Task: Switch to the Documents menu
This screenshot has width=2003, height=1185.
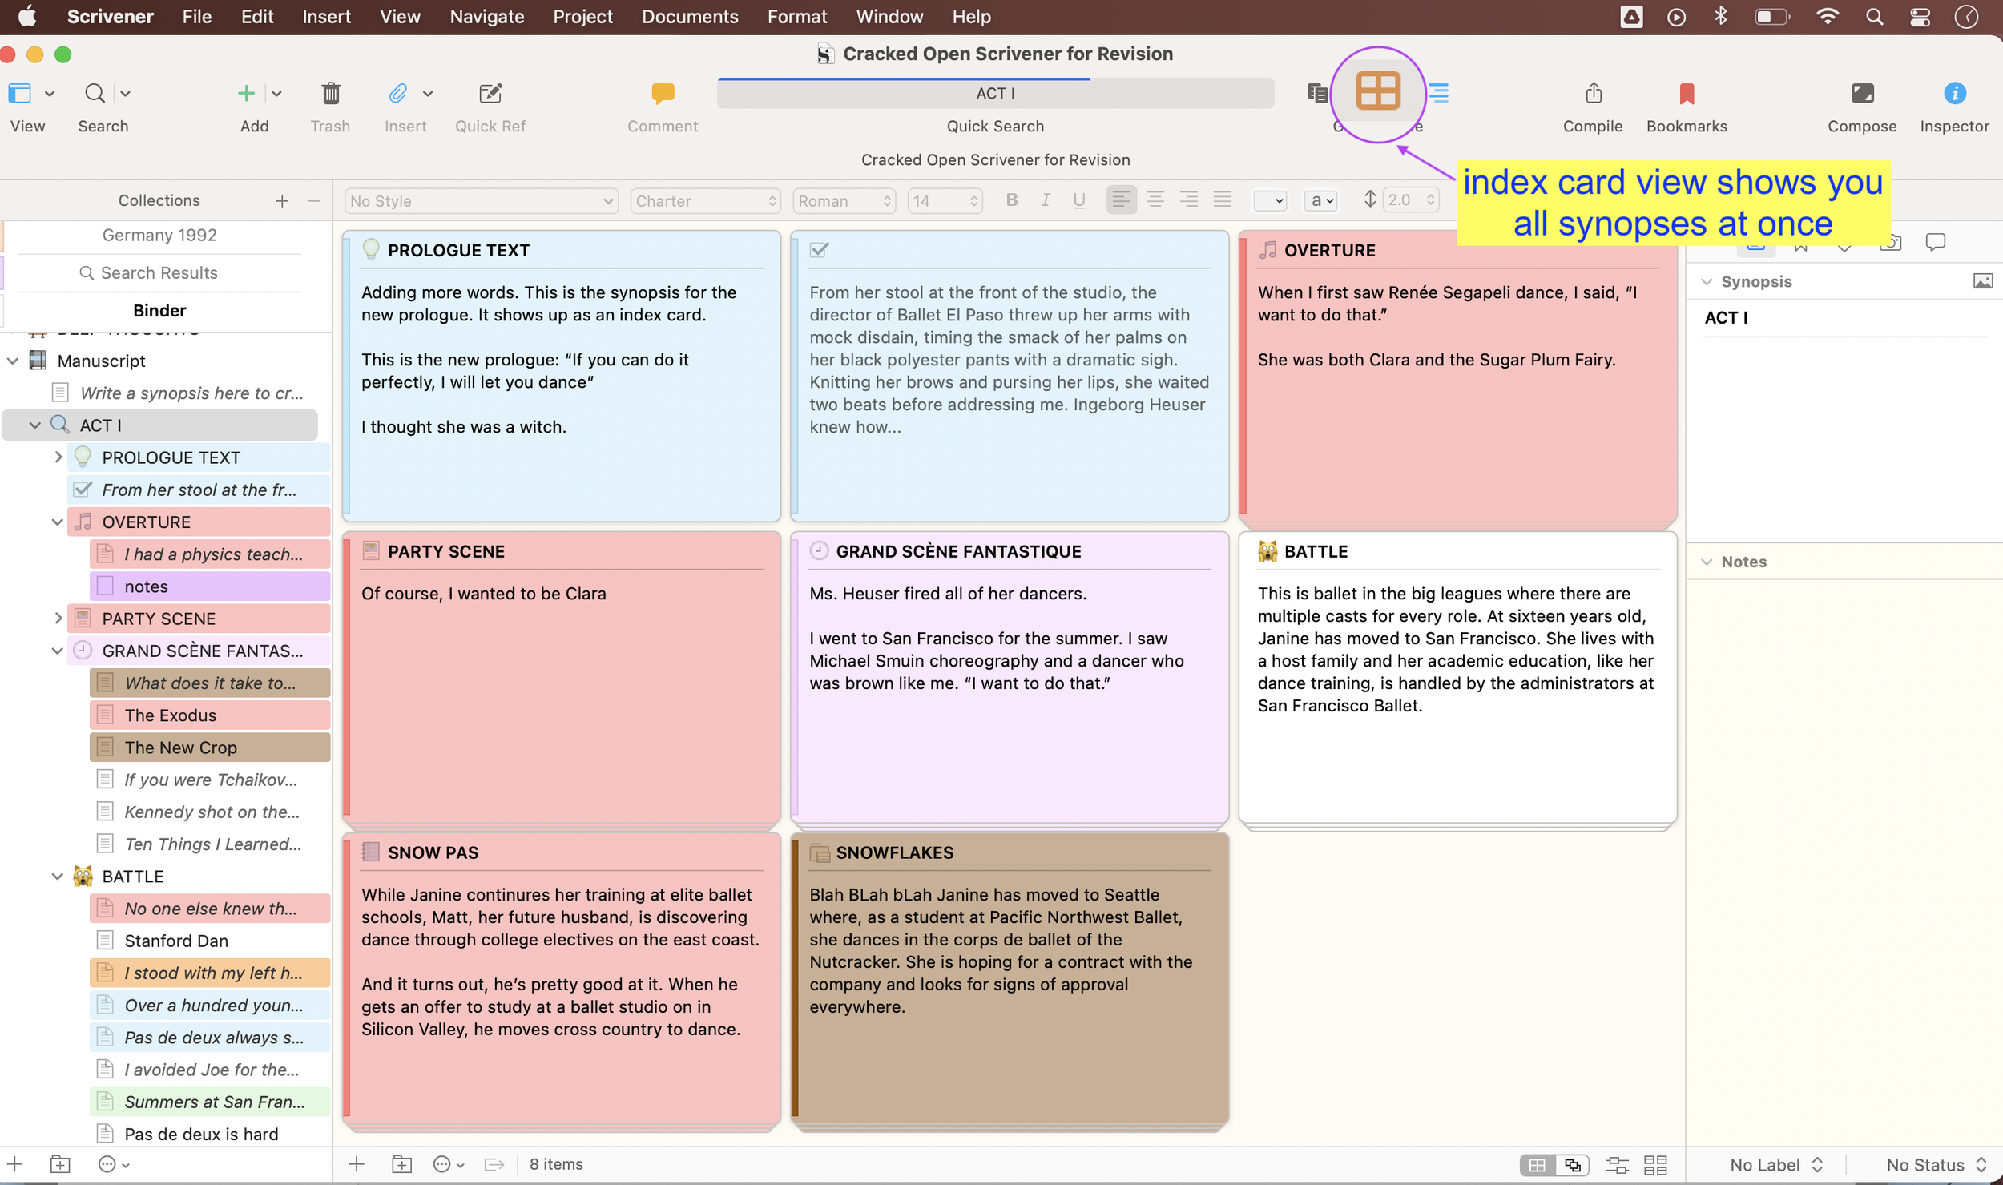Action: 690,16
